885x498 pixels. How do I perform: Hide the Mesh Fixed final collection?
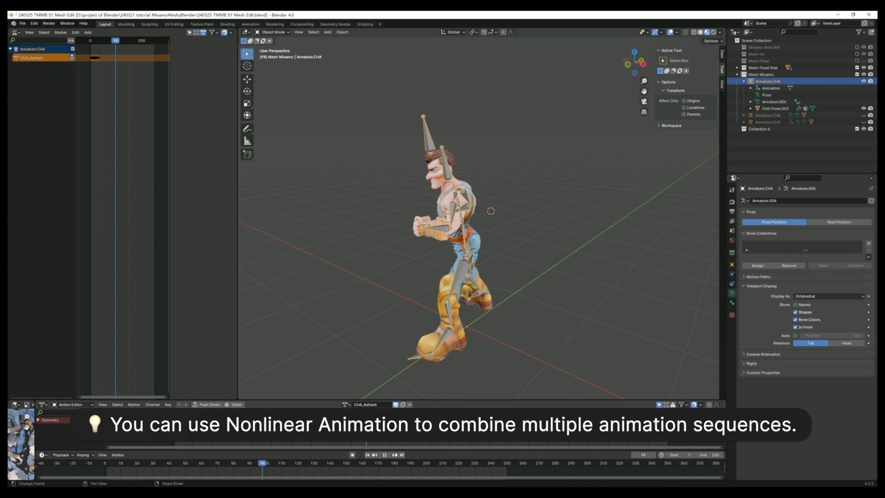coord(864,67)
